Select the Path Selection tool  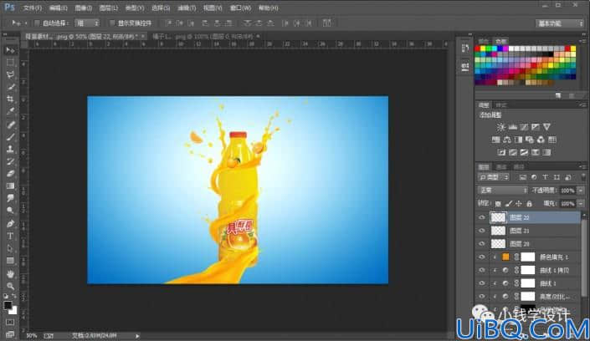(x=10, y=248)
